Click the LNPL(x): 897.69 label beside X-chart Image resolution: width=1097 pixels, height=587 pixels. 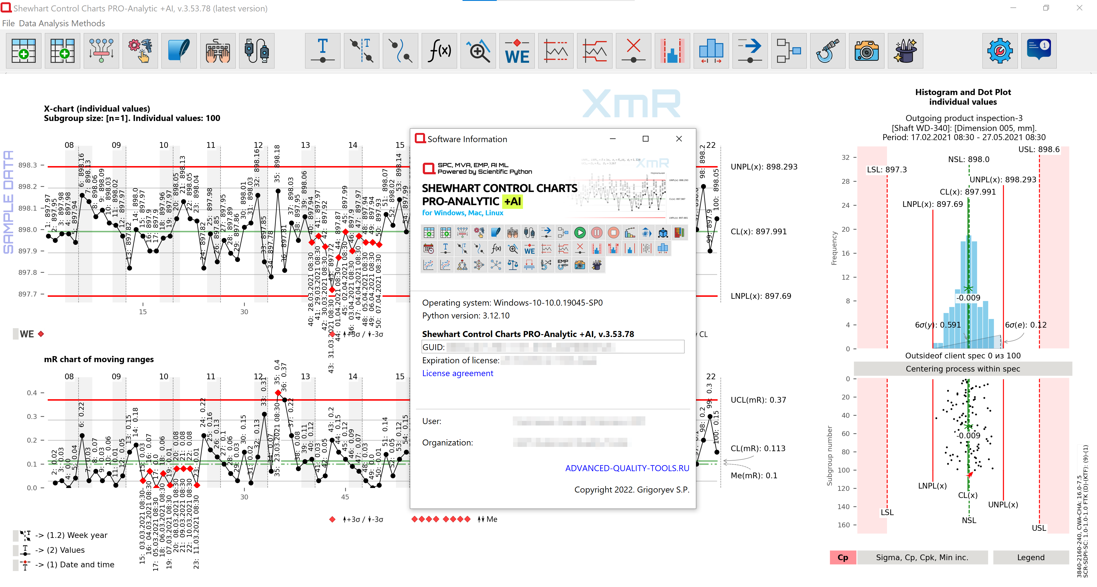click(x=760, y=296)
